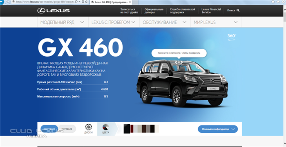Open the Мир Lexus menu
This screenshot has height=147, width=286.
pyautogui.click(x=216, y=22)
